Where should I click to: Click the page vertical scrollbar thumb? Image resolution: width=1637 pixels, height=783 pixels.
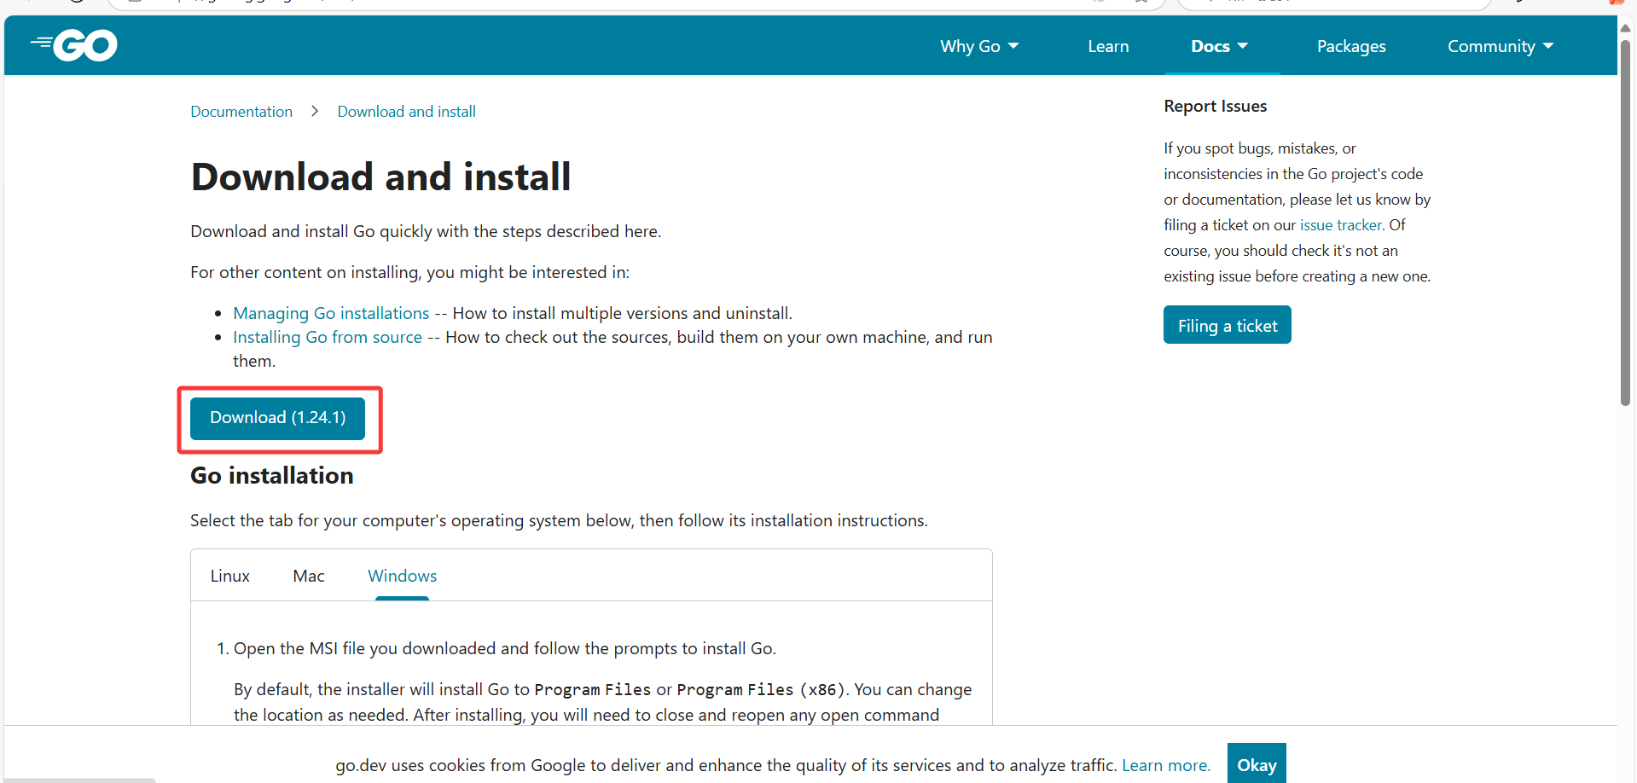click(1625, 222)
